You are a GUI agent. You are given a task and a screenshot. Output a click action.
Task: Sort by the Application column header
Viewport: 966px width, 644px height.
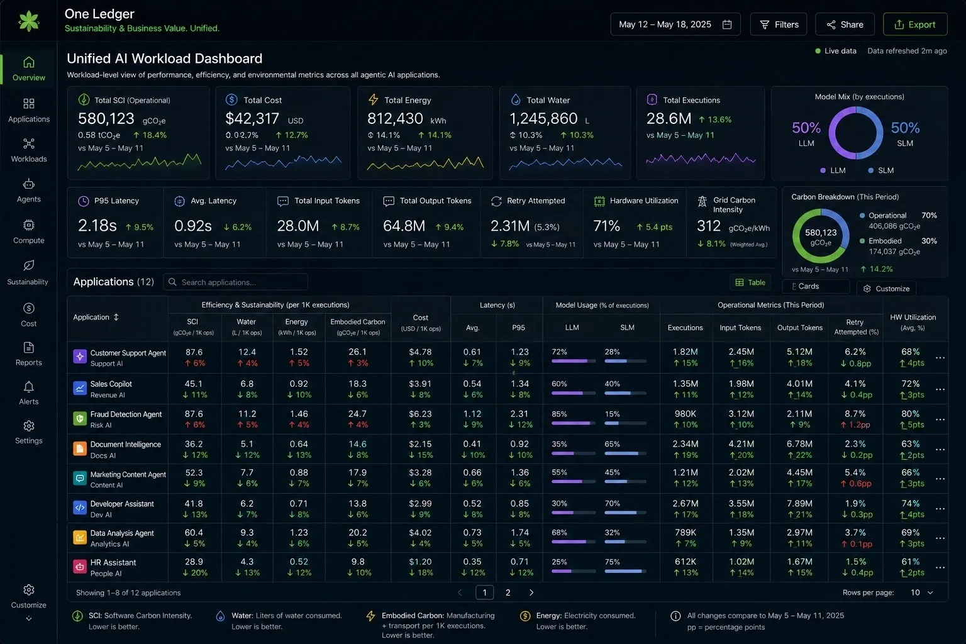click(96, 317)
